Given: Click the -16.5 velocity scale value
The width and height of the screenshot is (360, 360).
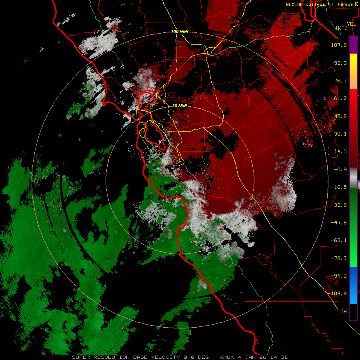Looking at the screenshot, I should [339, 187].
